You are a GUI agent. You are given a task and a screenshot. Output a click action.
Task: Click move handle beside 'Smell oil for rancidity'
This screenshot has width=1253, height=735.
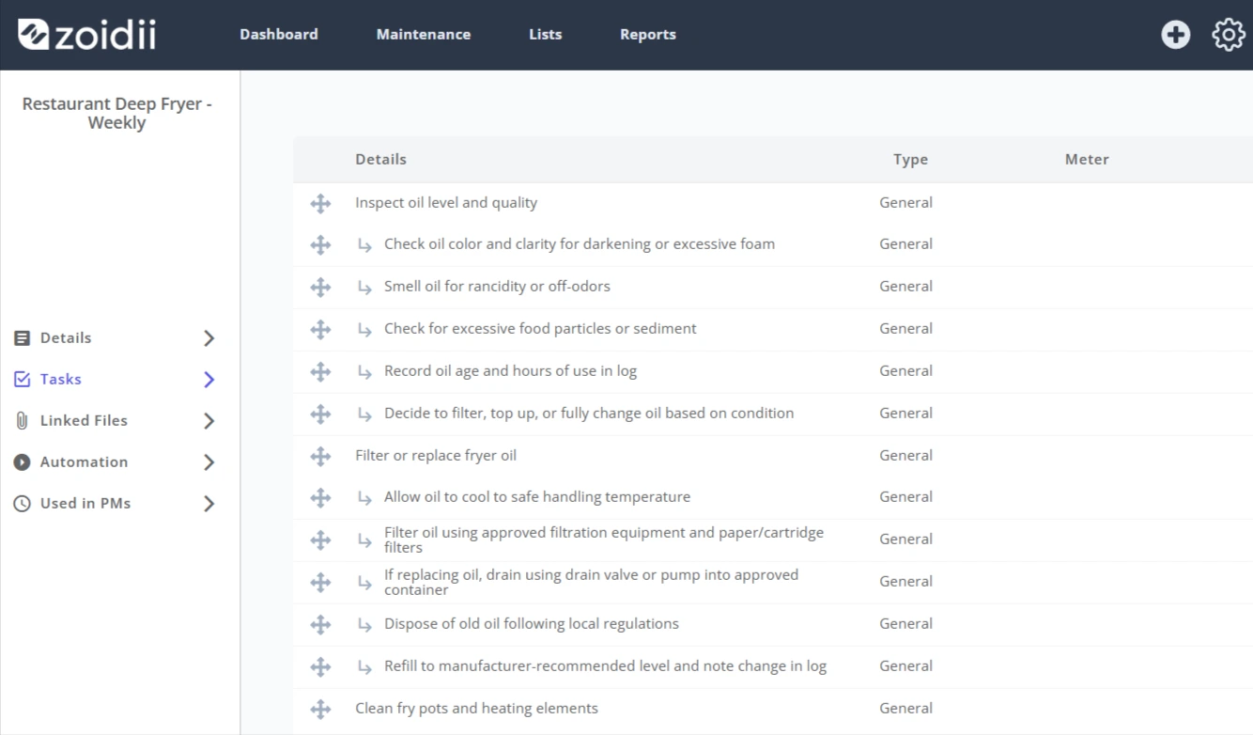click(320, 287)
